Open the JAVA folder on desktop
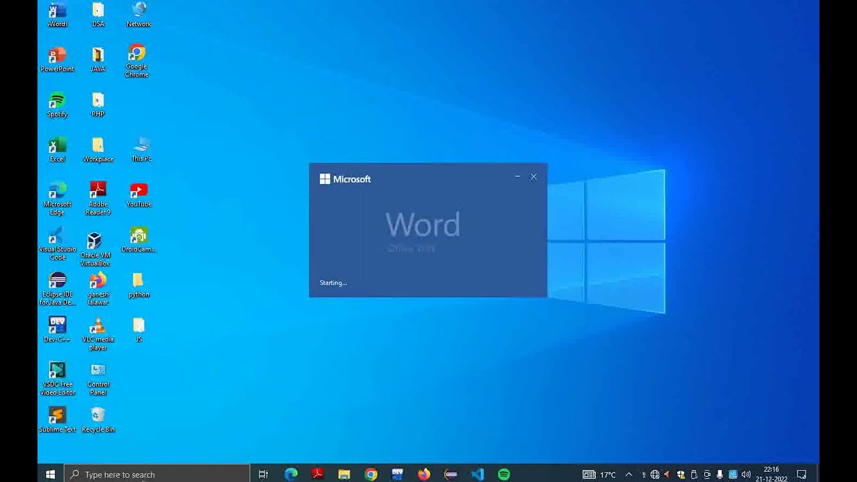The image size is (857, 482). pyautogui.click(x=98, y=60)
